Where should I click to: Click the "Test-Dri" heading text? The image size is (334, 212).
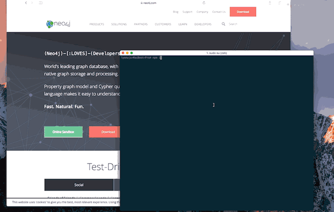(x=103, y=167)
